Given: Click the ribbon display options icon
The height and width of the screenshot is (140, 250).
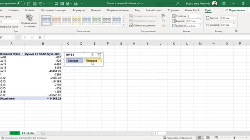Looking at the screenshot, I should click(x=224, y=3).
